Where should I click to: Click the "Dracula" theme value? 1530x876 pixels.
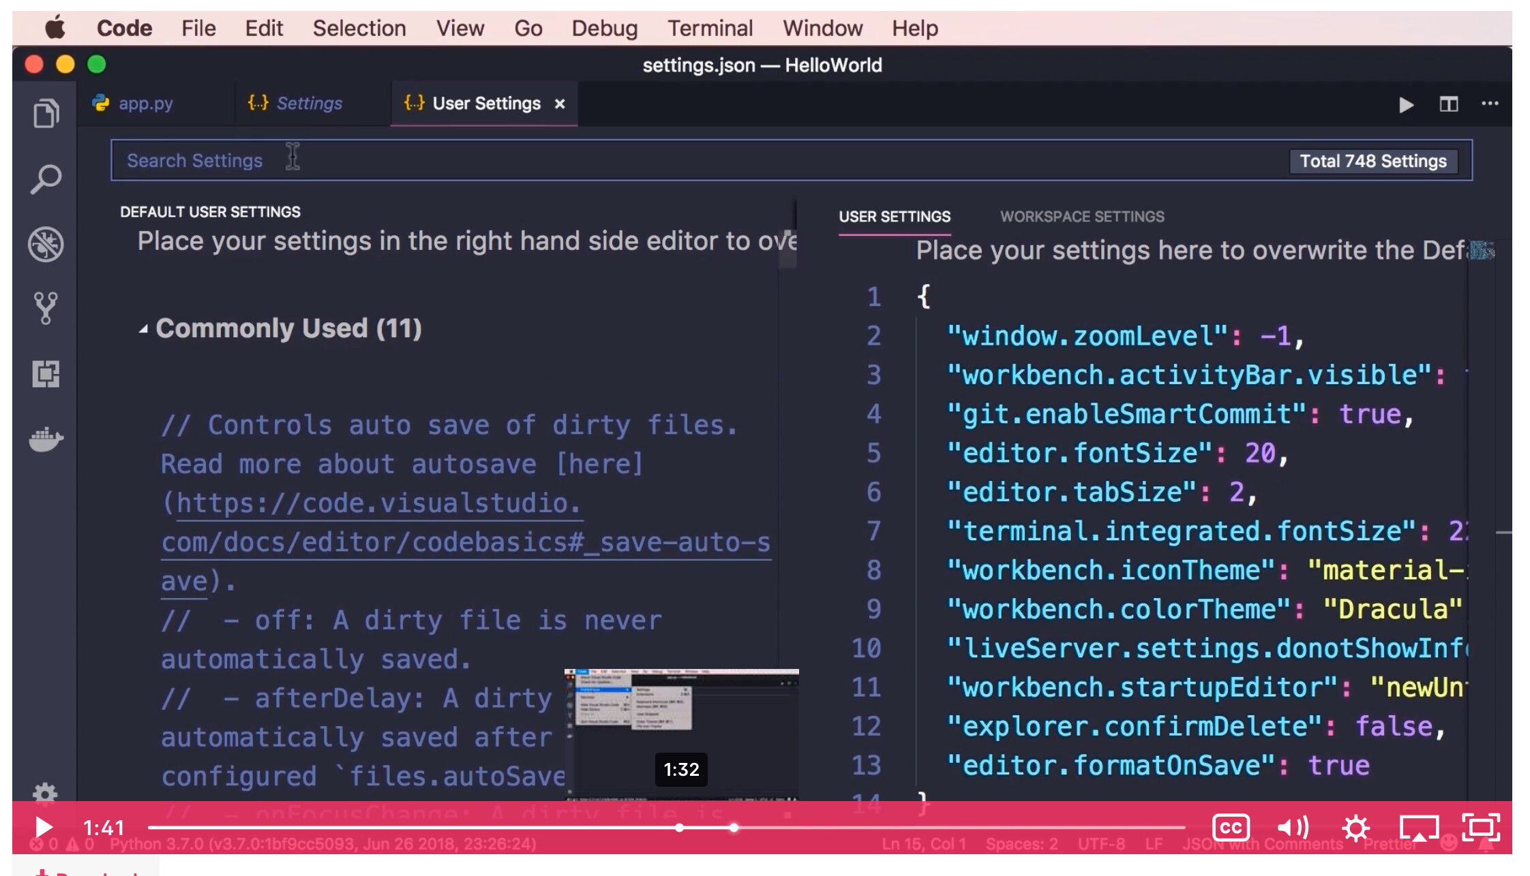pos(1393,609)
